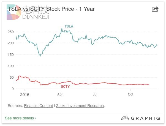Click the TSLA line peak in April

(x=62, y=29)
